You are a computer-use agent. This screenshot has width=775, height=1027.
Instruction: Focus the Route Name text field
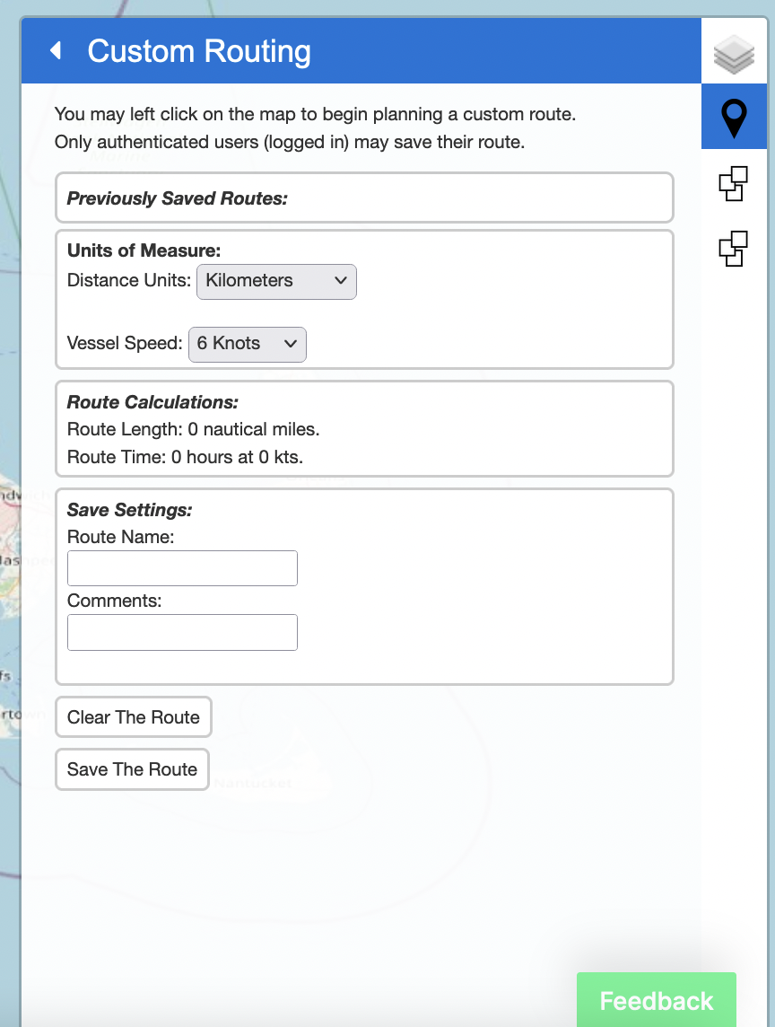[x=182, y=568]
